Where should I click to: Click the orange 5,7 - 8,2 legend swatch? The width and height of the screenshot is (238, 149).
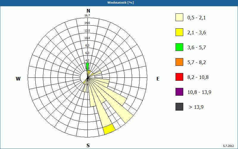point(179,62)
